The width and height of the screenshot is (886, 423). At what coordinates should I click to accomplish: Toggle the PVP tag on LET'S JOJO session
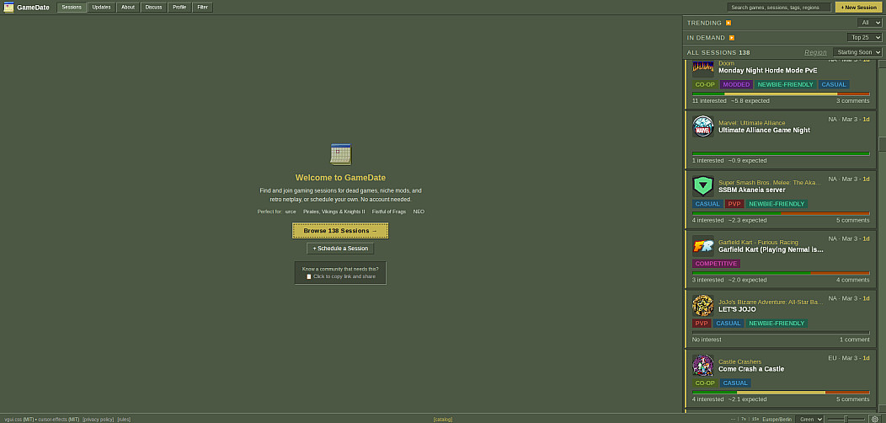(x=702, y=324)
